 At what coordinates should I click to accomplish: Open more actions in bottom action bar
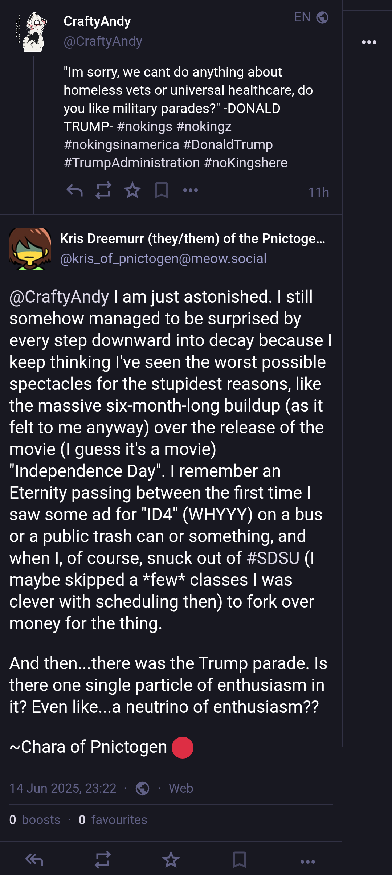308,862
